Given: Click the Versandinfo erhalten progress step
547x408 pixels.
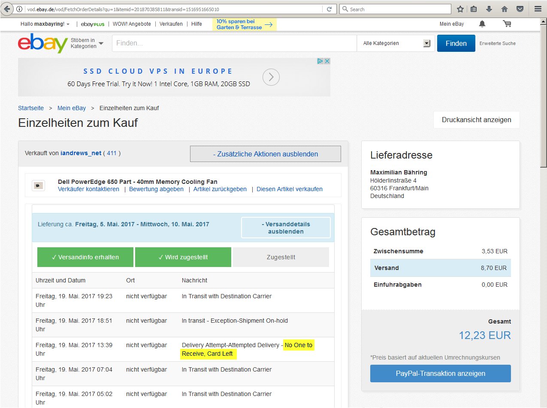Looking at the screenshot, I should click(x=85, y=257).
